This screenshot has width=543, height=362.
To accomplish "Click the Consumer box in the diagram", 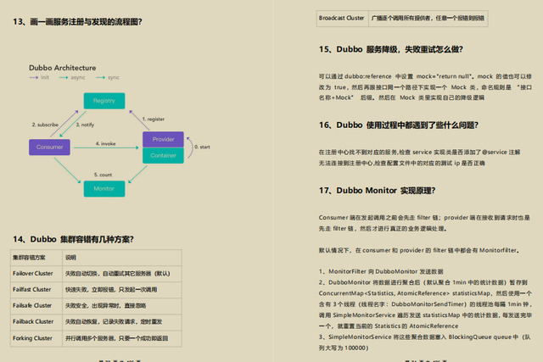I will [x=49, y=147].
